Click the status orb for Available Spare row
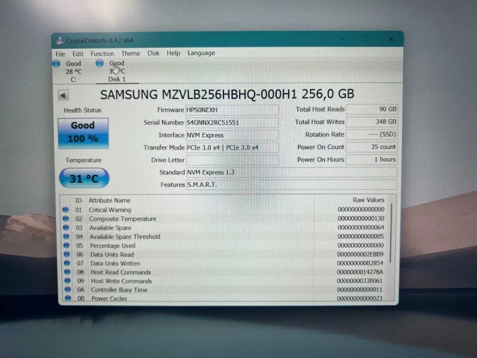Image resolution: width=477 pixels, height=358 pixels. coord(66,227)
